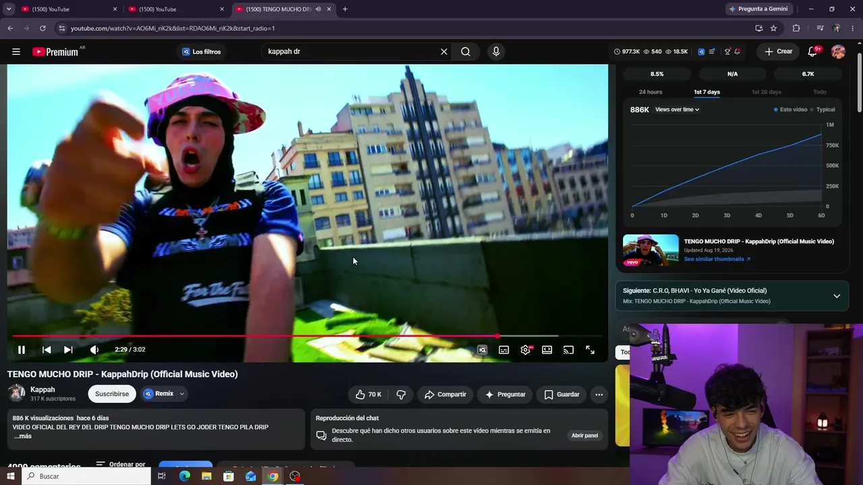Share the video with Compartir
The image size is (863, 485).
[x=445, y=395]
